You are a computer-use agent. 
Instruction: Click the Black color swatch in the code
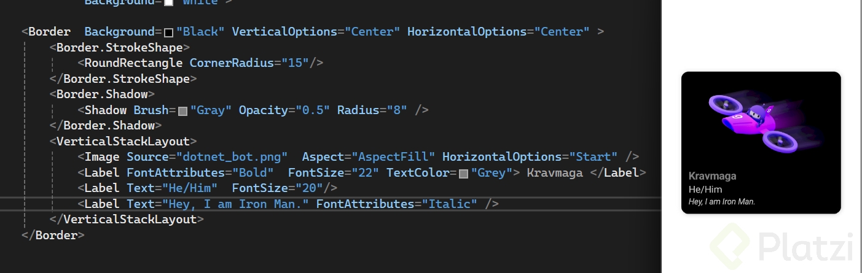point(168,32)
